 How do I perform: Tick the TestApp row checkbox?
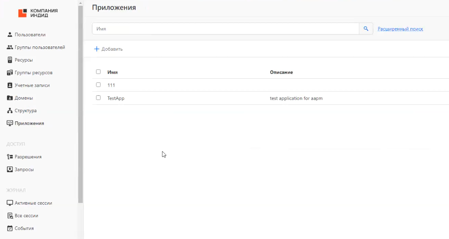tap(98, 98)
